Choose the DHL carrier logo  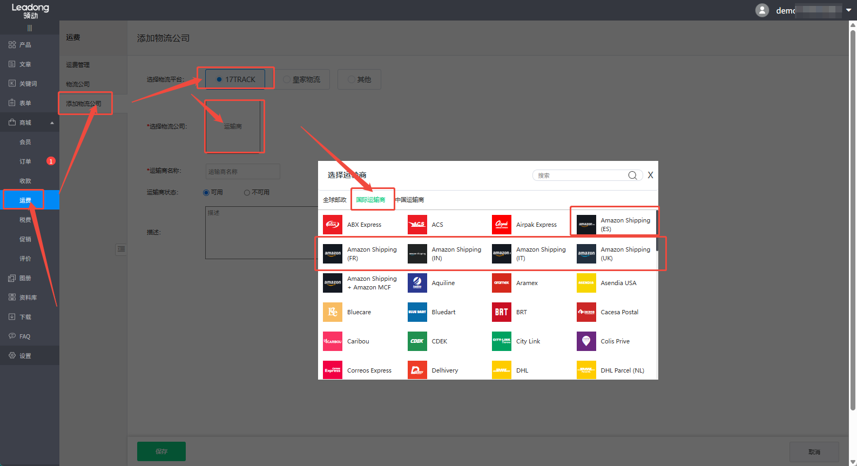point(501,370)
